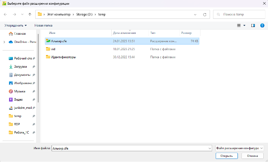Viewport: 268px width, 162px height.
Task: Select the file 'Алькир.cfe'
Action: click(x=122, y=41)
